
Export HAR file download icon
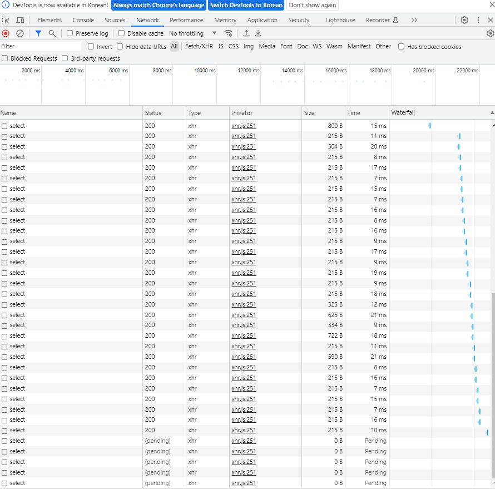click(x=258, y=33)
